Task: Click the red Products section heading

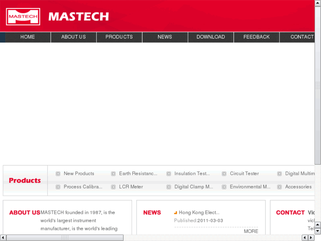Action: point(25,180)
